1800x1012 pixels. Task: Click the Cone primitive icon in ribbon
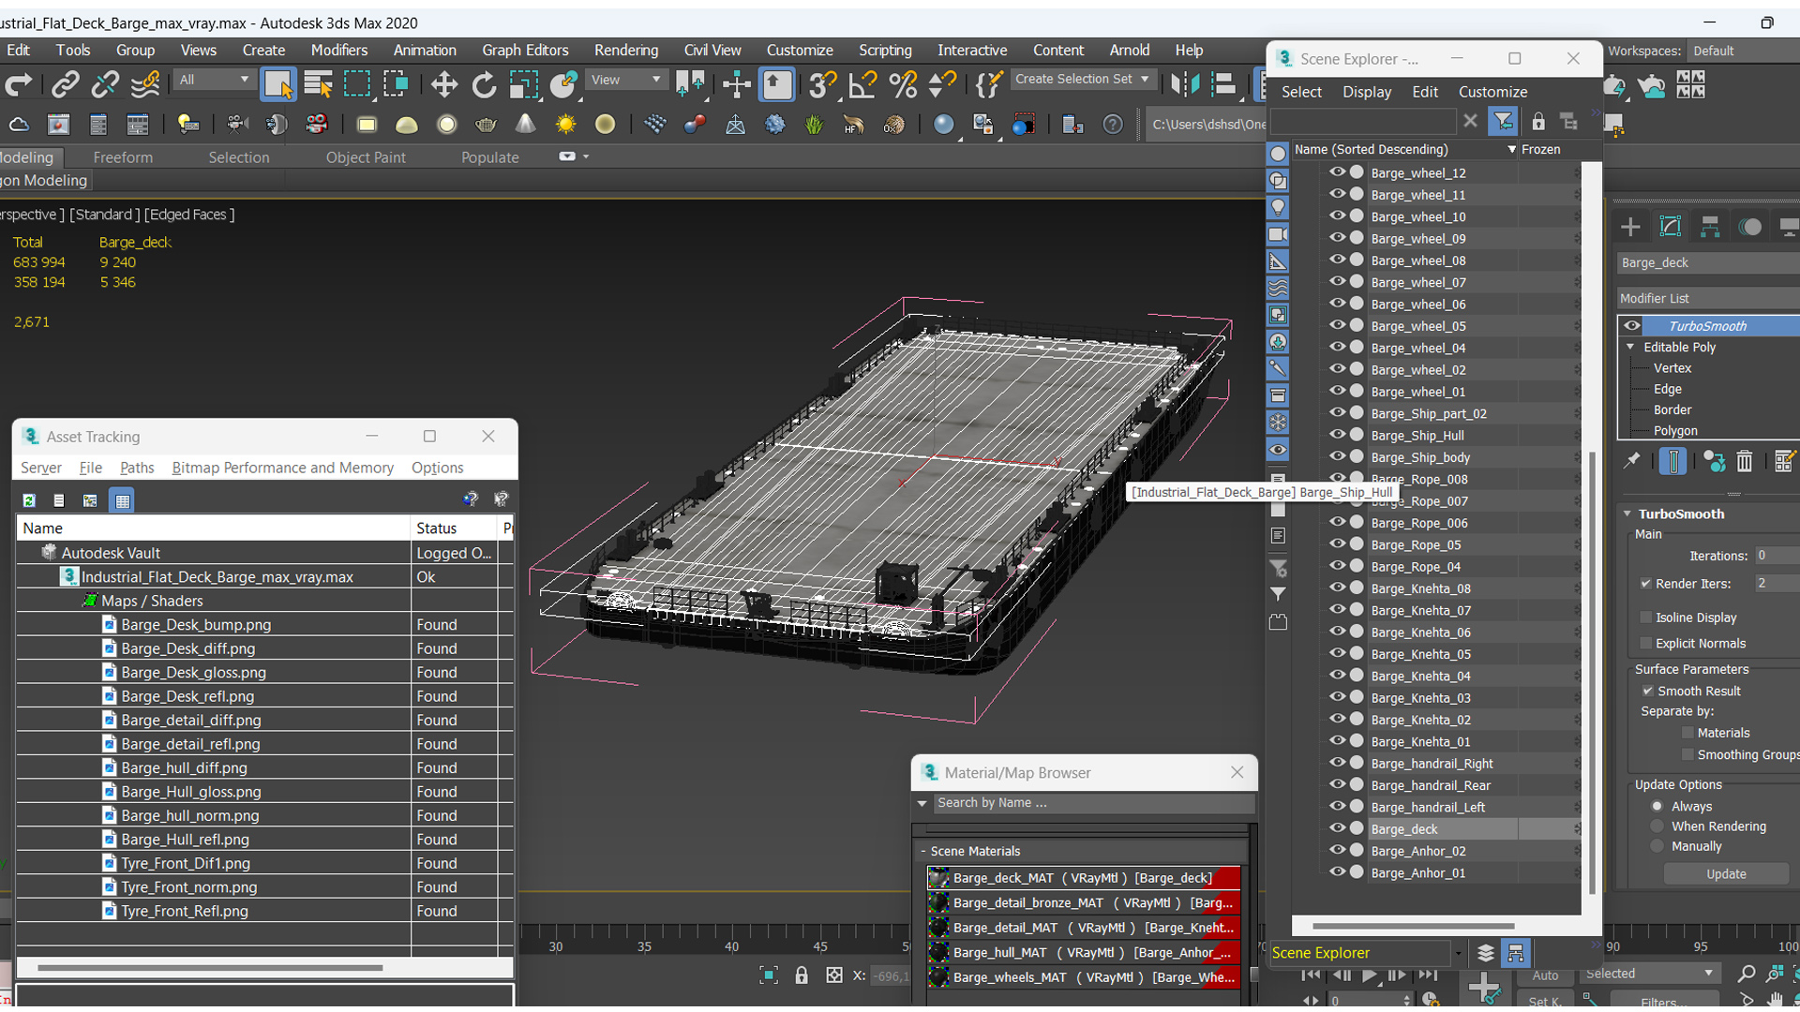525,125
